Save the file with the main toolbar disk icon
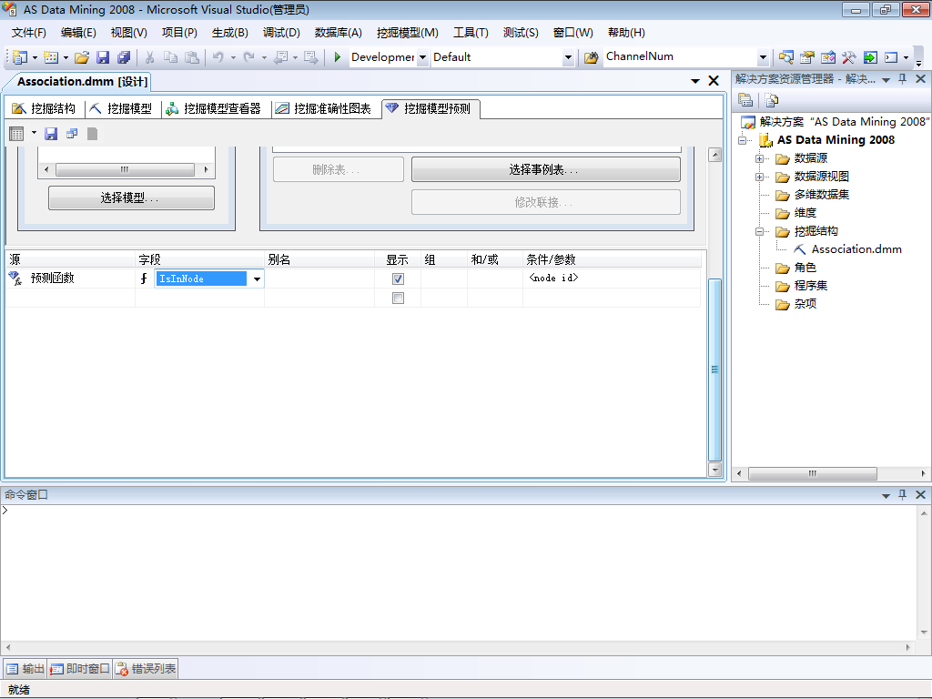 pos(103,57)
